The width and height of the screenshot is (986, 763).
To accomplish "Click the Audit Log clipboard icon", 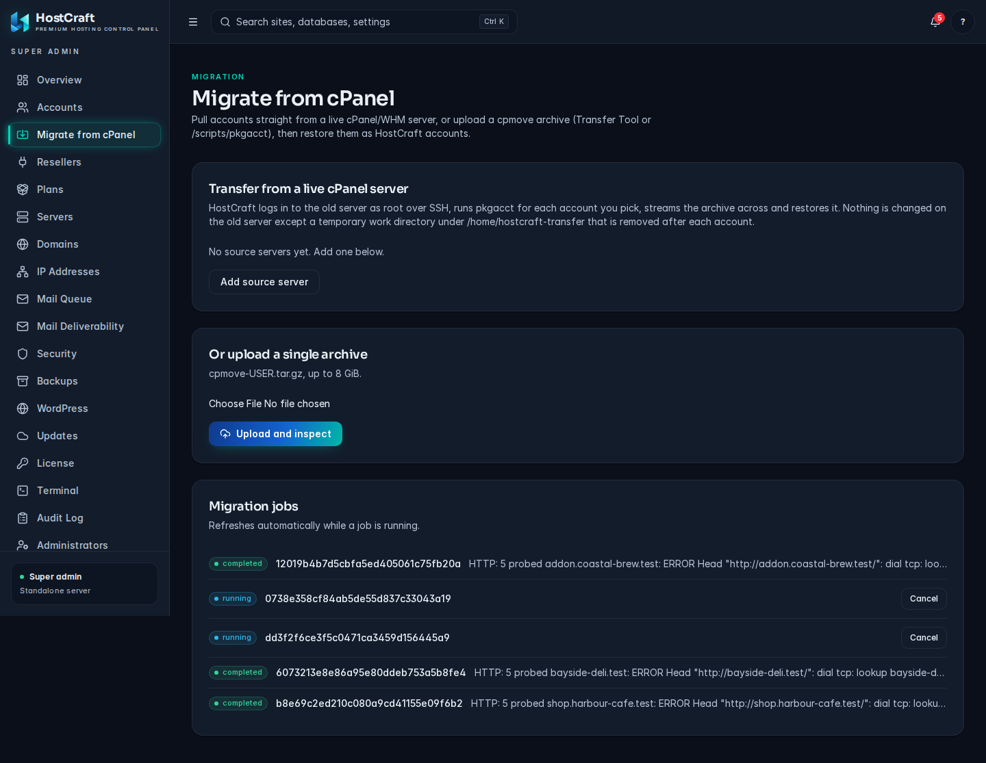I will coord(23,518).
